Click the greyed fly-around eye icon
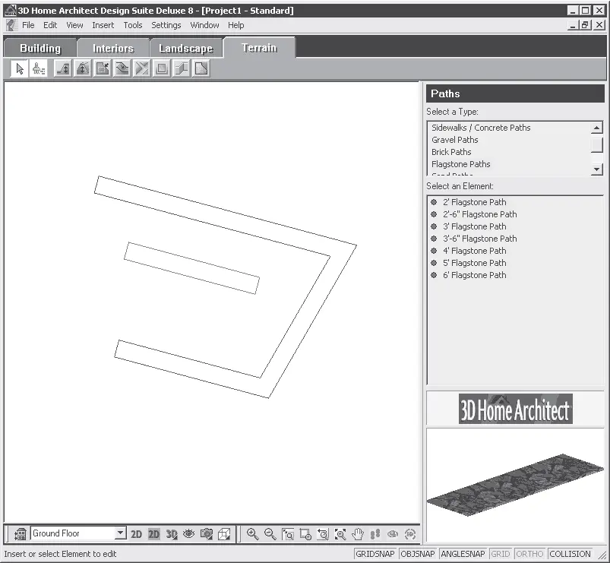The width and height of the screenshot is (610, 563). click(393, 534)
